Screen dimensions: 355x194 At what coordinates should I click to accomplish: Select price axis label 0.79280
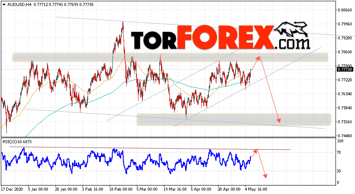coord(345,38)
